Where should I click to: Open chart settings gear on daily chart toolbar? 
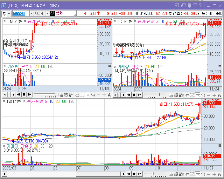[176, 174]
